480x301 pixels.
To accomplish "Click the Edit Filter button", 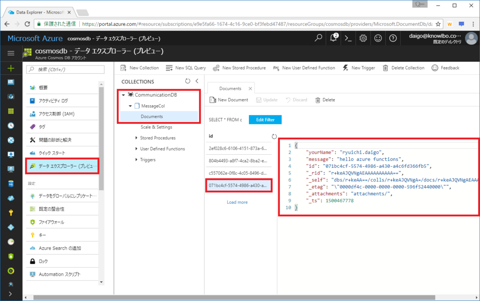I will coord(265,120).
